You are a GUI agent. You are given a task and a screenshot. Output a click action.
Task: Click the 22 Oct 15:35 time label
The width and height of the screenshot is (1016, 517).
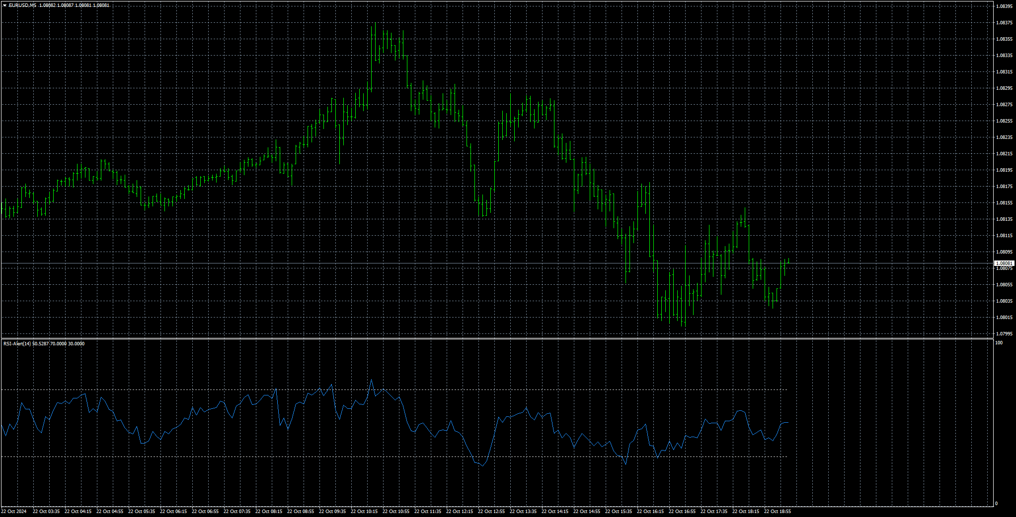[x=619, y=512]
